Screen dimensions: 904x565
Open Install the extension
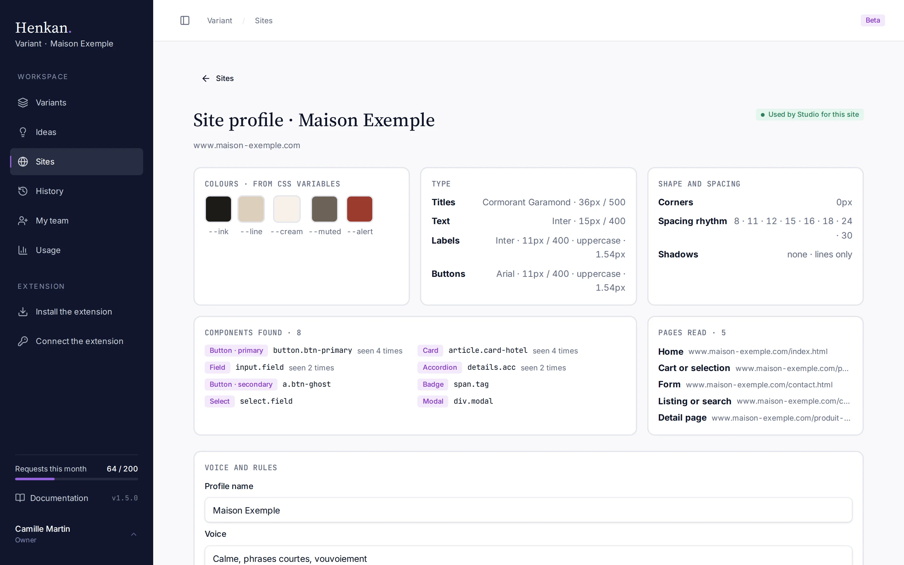[77, 312]
